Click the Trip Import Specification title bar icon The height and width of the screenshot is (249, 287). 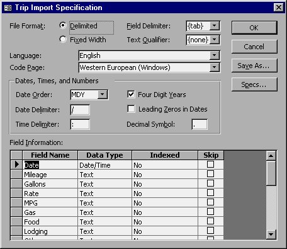pos(8,8)
